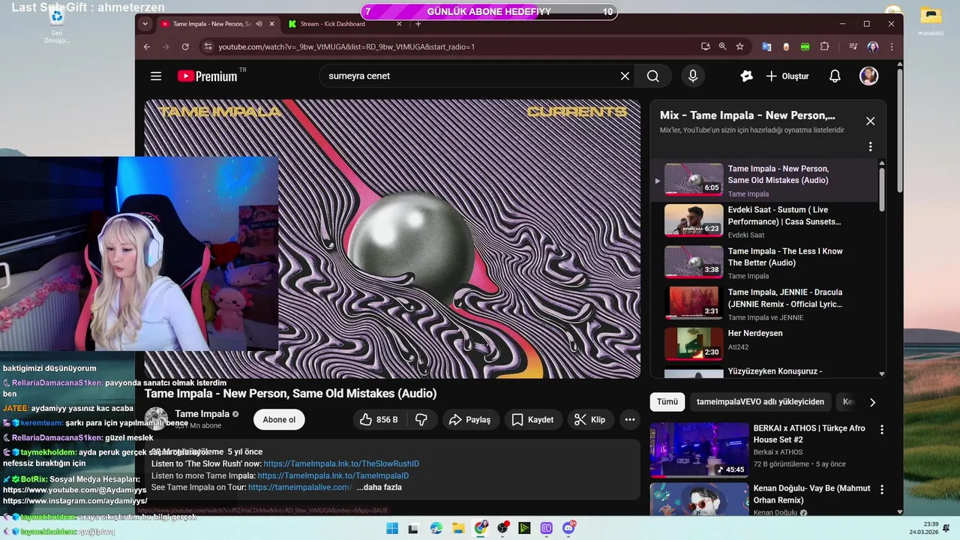Switch to the Tame Impala YouTube tab
The height and width of the screenshot is (540, 960).
click(x=211, y=24)
